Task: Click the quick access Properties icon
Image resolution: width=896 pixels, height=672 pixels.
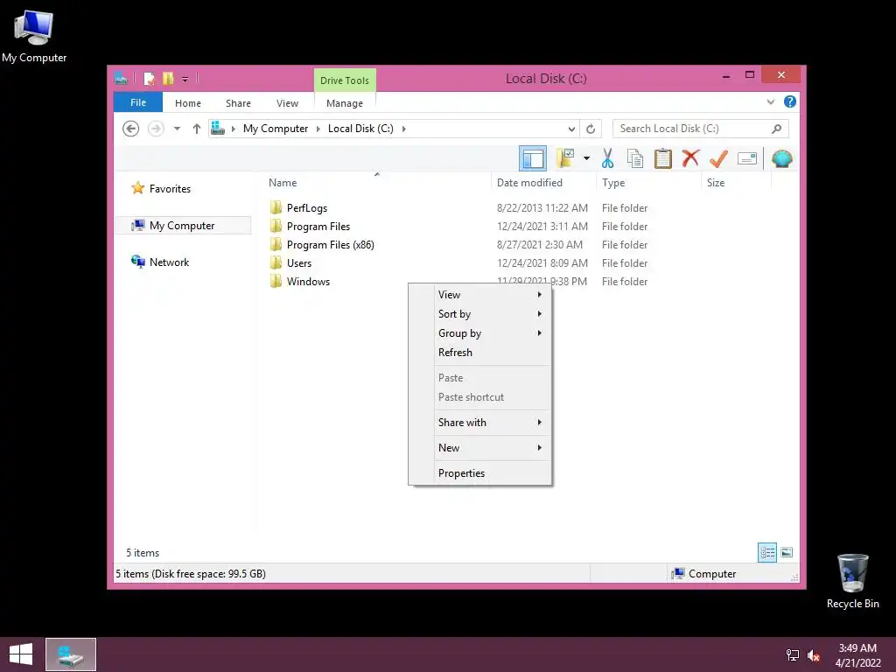Action: [149, 78]
